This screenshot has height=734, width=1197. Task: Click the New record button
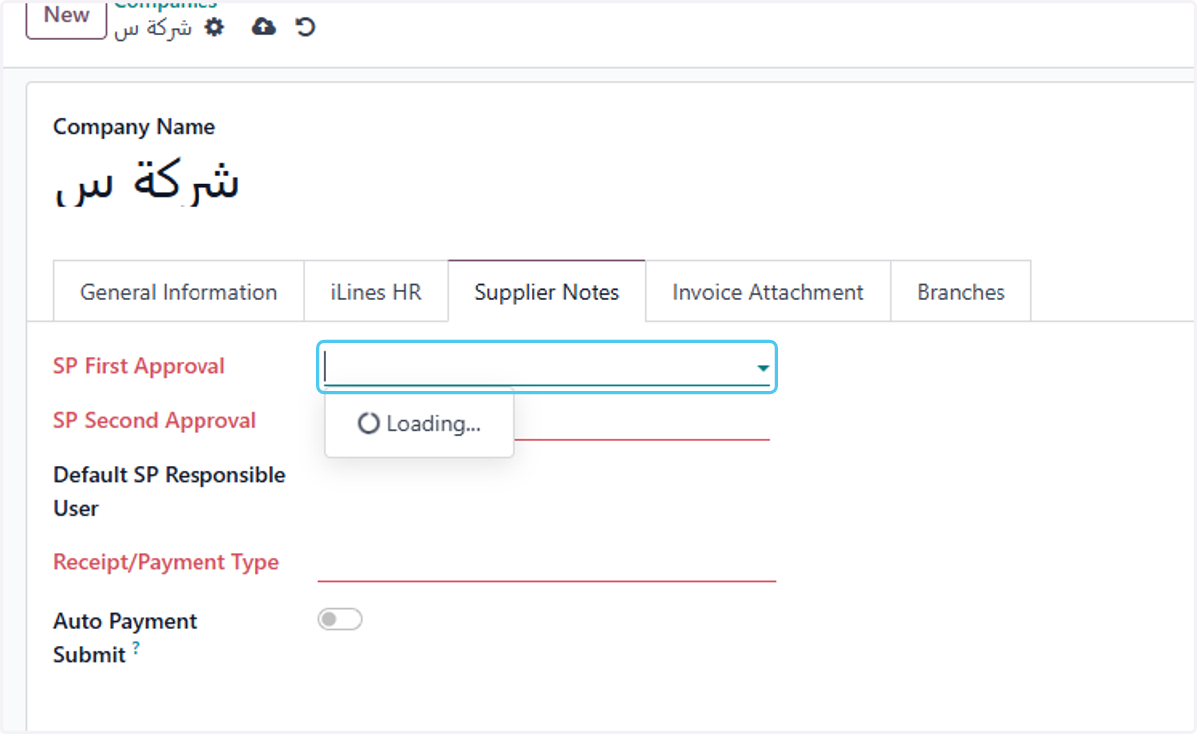pos(66,16)
